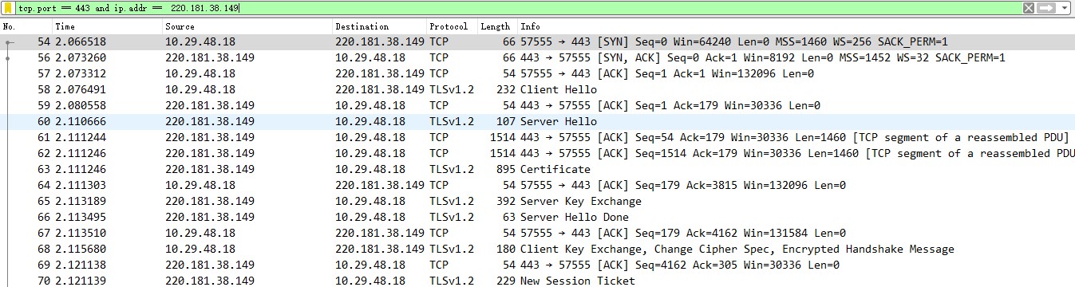
Task: Select packet 59 ACK with Ack=179 Len=0
Action: pos(537,105)
